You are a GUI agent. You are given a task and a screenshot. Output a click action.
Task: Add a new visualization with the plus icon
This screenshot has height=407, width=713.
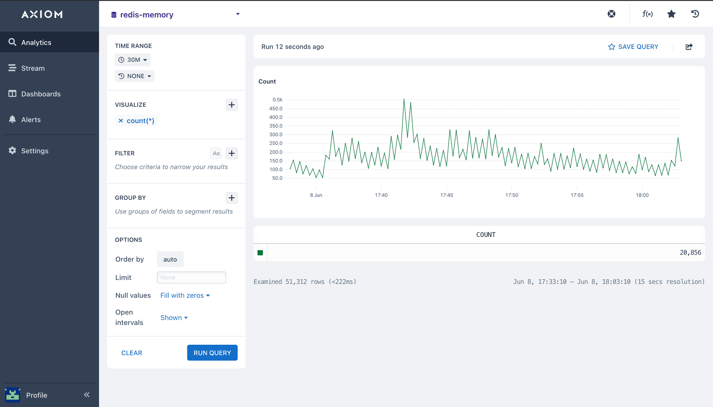coord(232,105)
